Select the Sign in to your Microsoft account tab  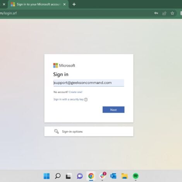pos(38,4)
